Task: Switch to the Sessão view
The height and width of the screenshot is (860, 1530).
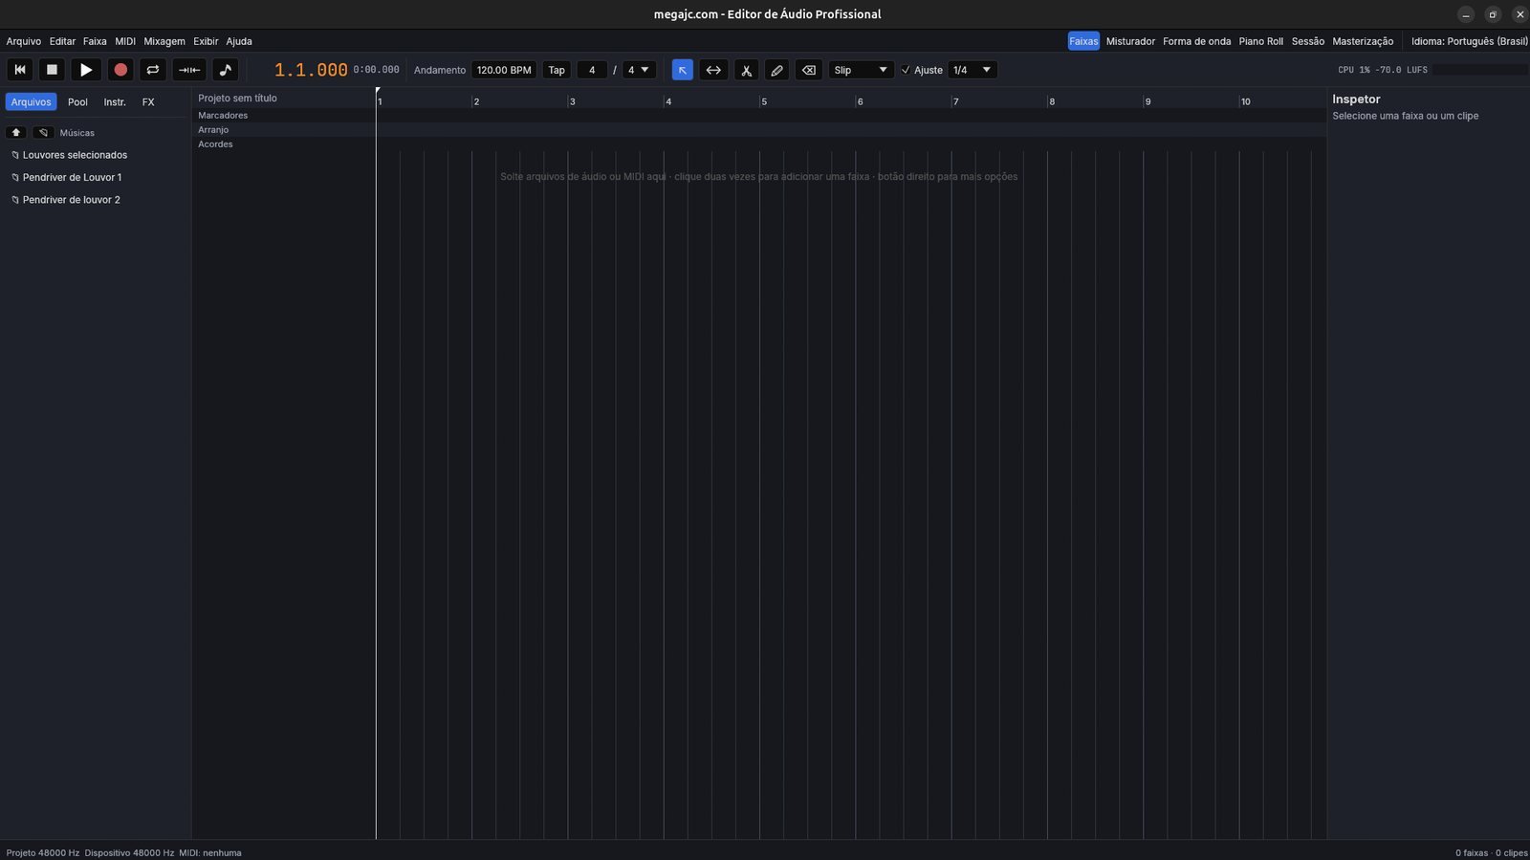Action: click(1307, 41)
